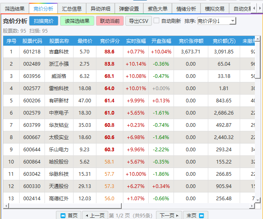This screenshot has width=263, height=219.
Task: Switch to the 筛选结果 tab
Action: click(15, 9)
